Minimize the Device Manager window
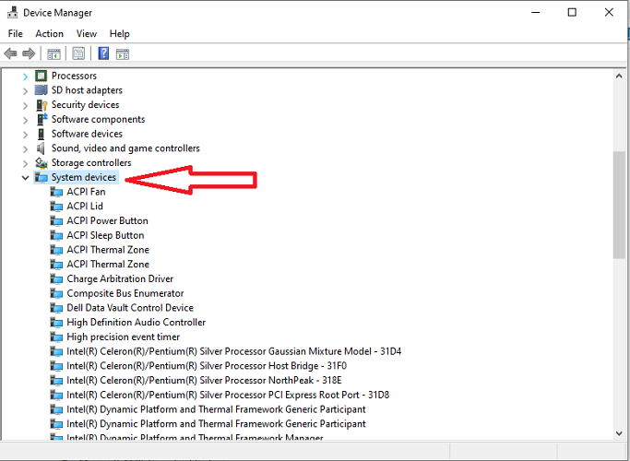 click(536, 13)
